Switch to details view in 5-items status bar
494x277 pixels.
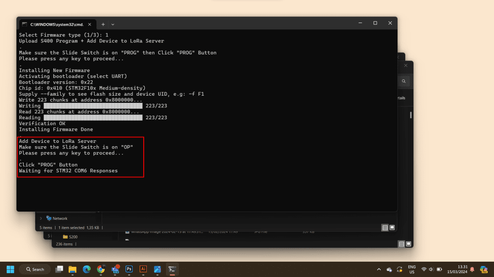coord(384,227)
